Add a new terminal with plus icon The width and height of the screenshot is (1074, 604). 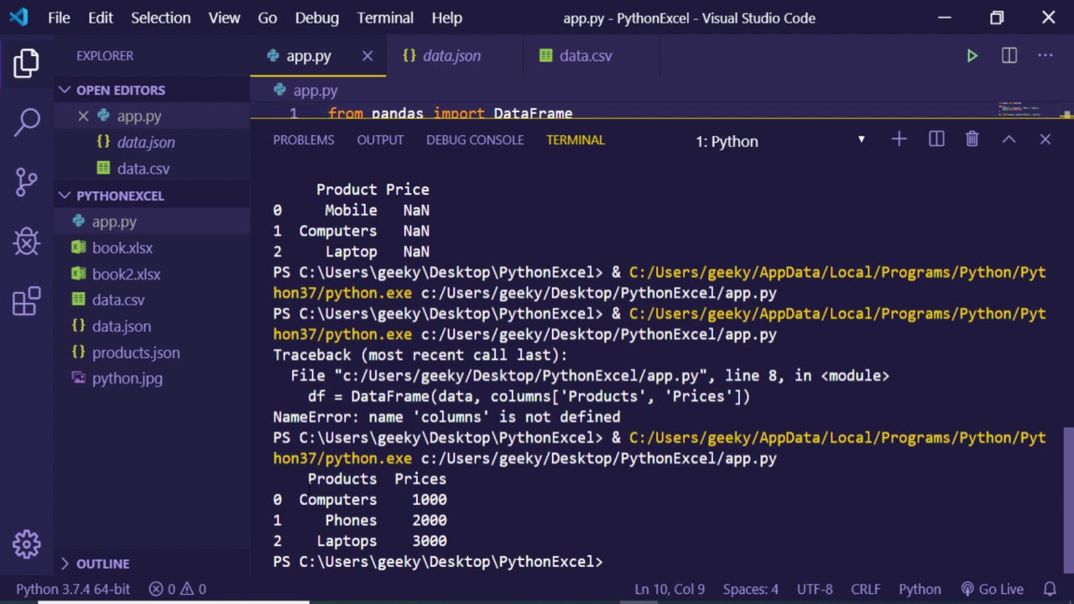(x=899, y=139)
